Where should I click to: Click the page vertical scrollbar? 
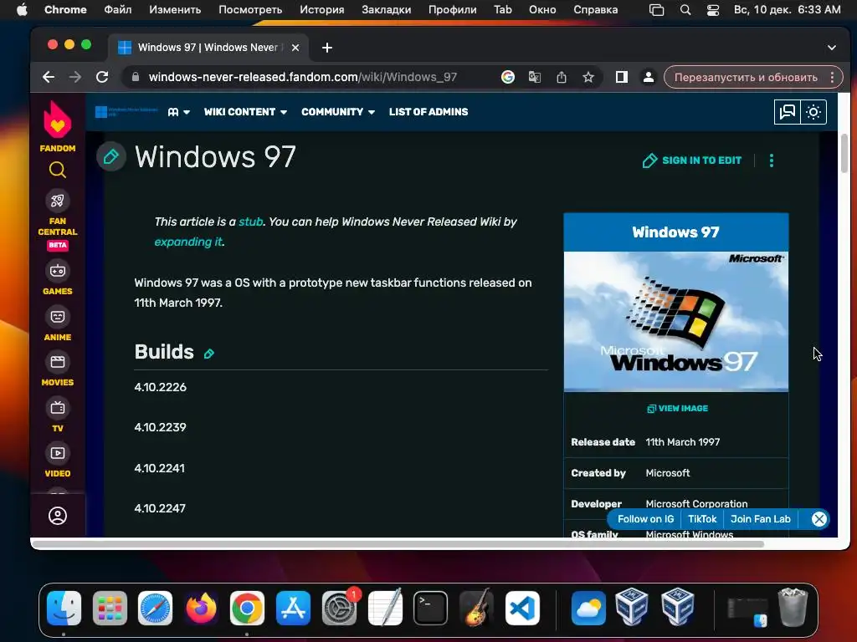(844, 154)
